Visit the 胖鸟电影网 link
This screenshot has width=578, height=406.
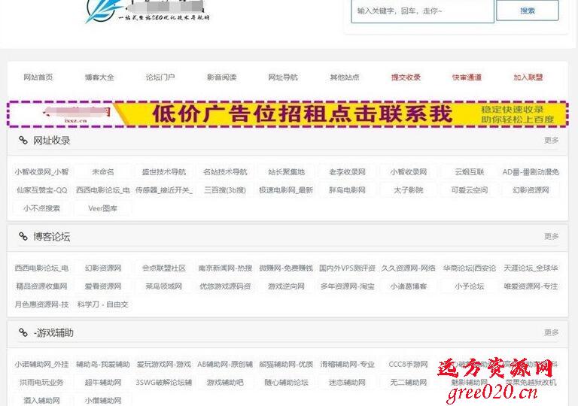(347, 190)
